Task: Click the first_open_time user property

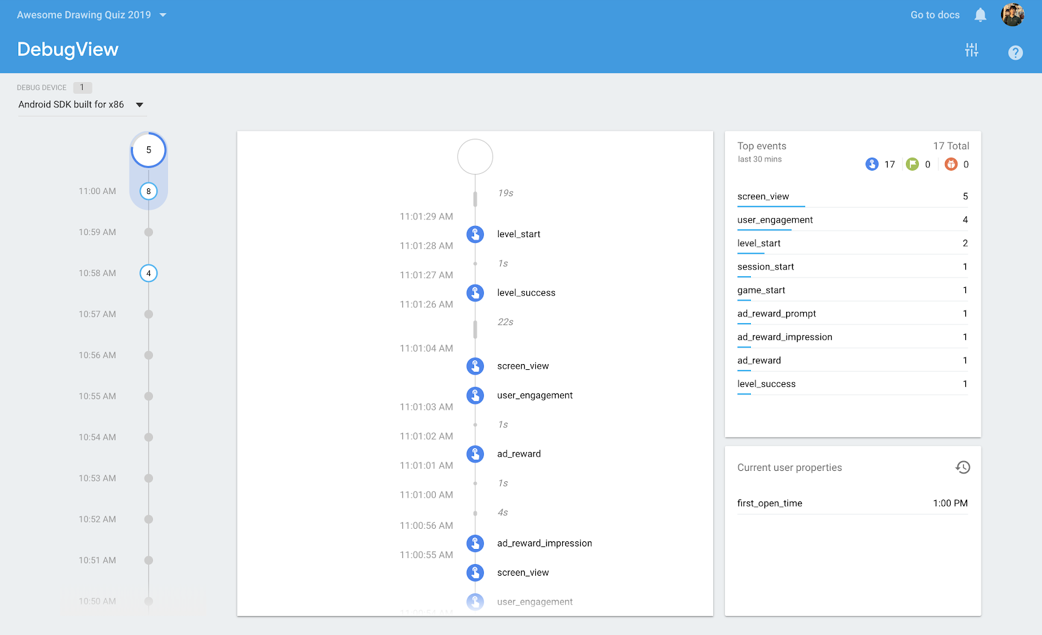Action: click(770, 503)
